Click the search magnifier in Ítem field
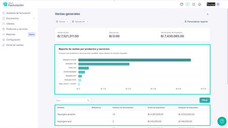This screenshot has width=228, height=128. pos(88,101)
